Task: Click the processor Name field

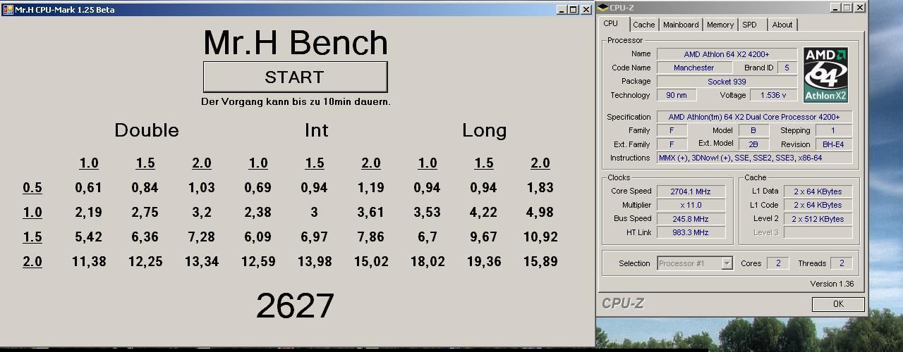Action: click(x=727, y=54)
